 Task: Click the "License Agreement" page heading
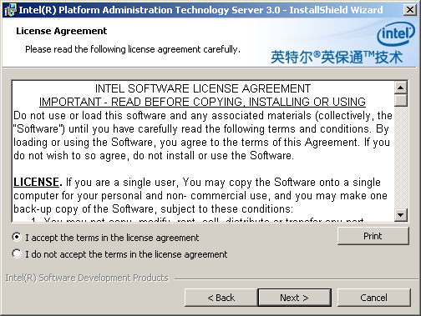click(x=62, y=31)
